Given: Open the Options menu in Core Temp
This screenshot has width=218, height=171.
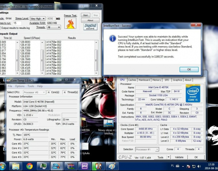Looking at the screenshot, I should click(20, 86).
